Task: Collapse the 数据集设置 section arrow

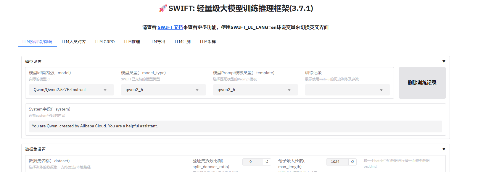Action: click(x=444, y=149)
